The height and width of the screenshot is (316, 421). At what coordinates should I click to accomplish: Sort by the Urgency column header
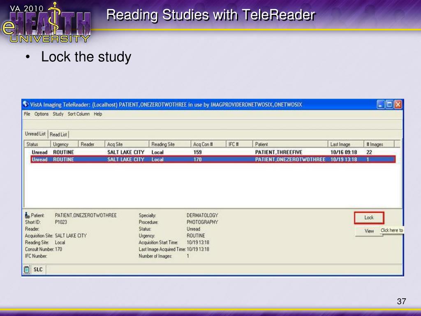[64, 144]
